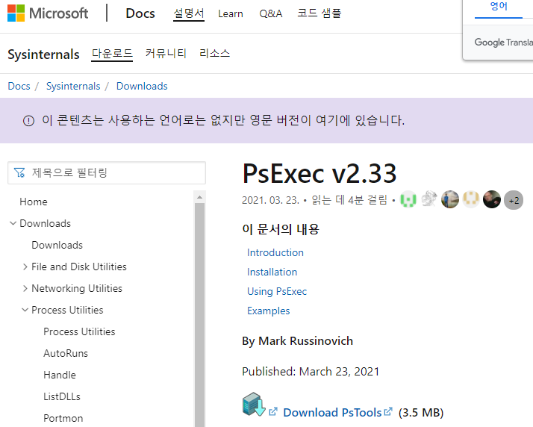Open the sketch-style second contributor avatar

click(429, 199)
